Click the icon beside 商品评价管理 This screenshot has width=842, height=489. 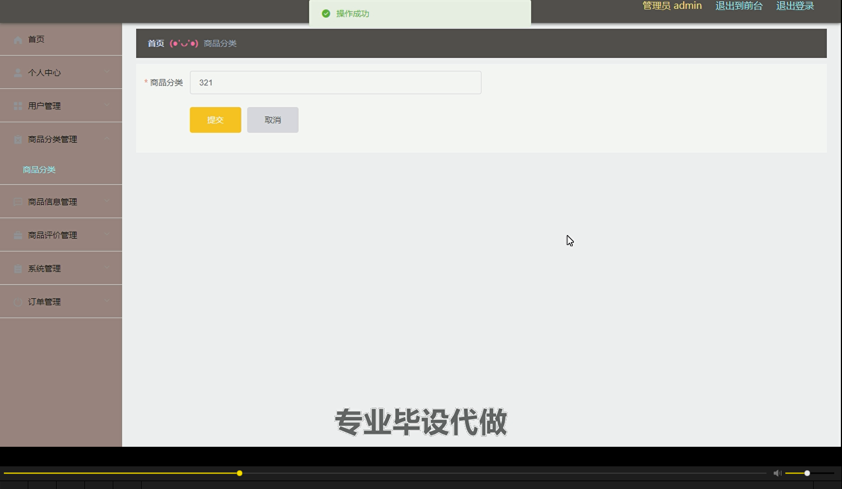[17, 234]
